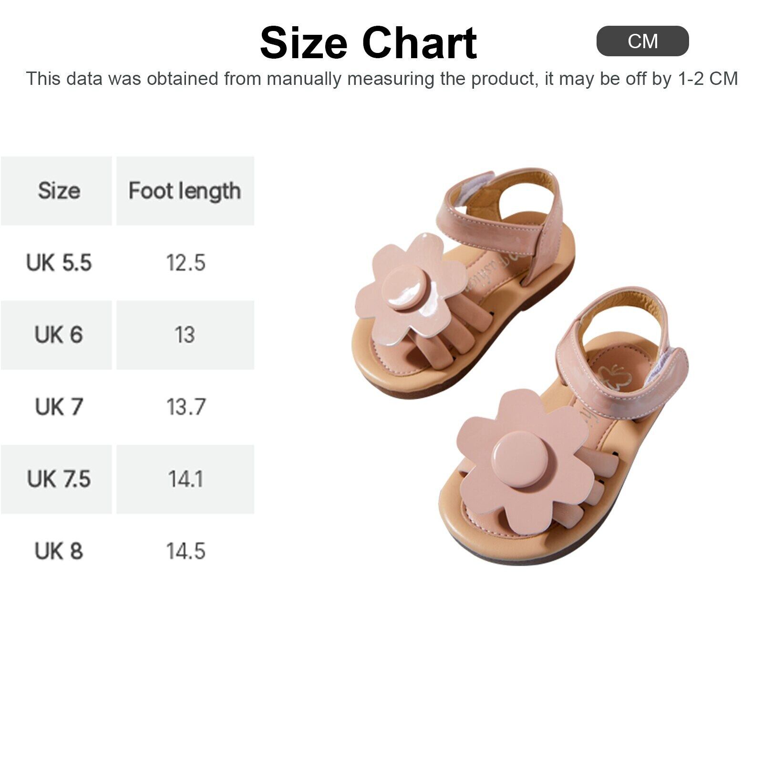
Task: Click the 14.5 foot length value
Action: [x=186, y=551]
